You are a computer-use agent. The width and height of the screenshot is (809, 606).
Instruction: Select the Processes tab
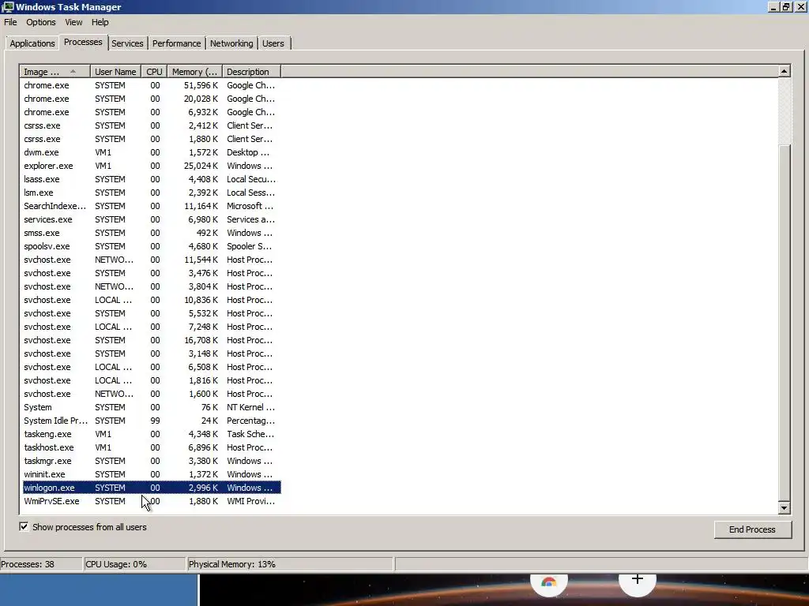(83, 43)
